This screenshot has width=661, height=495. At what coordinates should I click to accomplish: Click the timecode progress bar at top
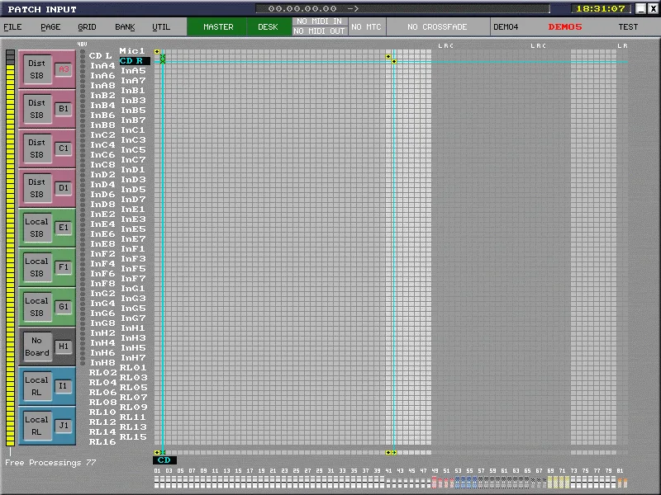pyautogui.click(x=402, y=8)
